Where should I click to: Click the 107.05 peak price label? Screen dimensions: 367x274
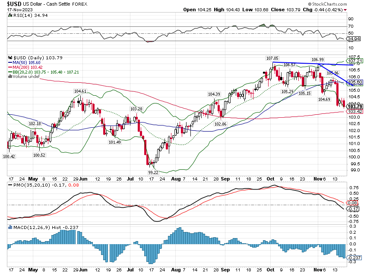[x=272, y=58]
